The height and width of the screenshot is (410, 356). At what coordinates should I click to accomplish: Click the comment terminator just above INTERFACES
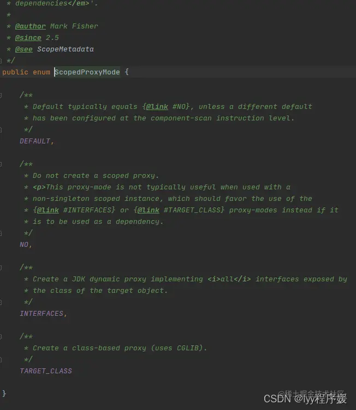28,302
